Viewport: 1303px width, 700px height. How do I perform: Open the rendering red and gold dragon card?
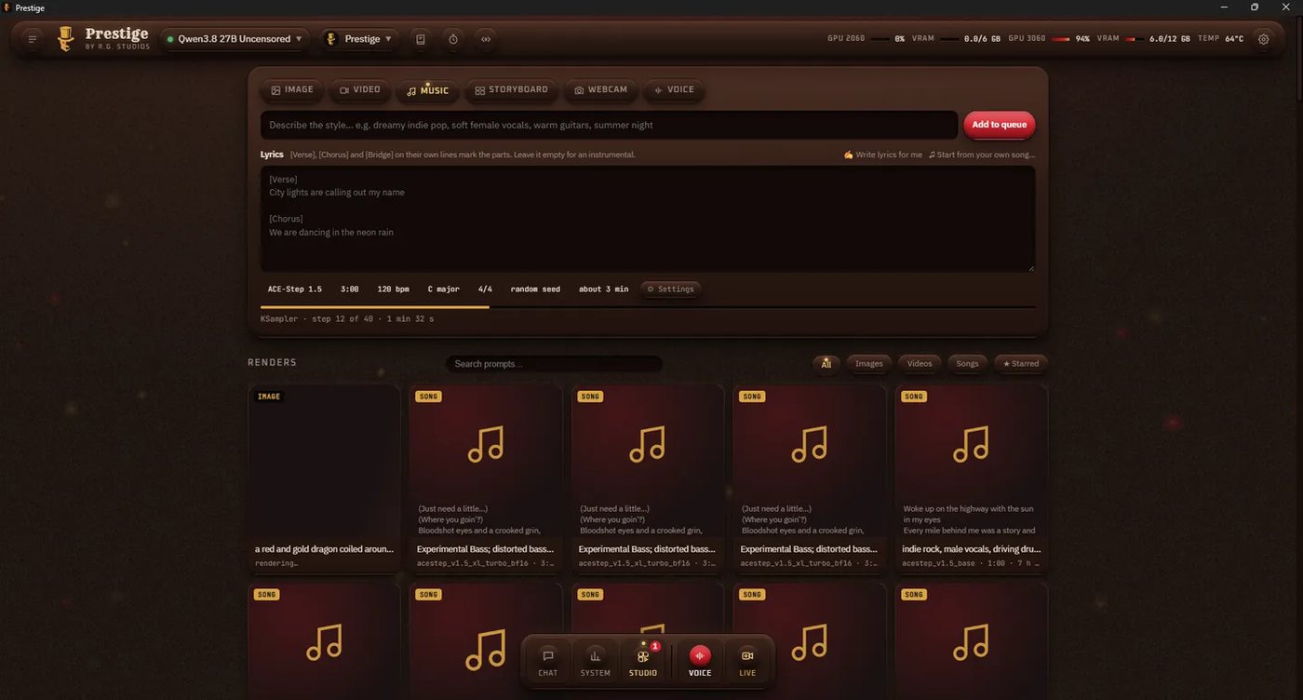tap(324, 478)
